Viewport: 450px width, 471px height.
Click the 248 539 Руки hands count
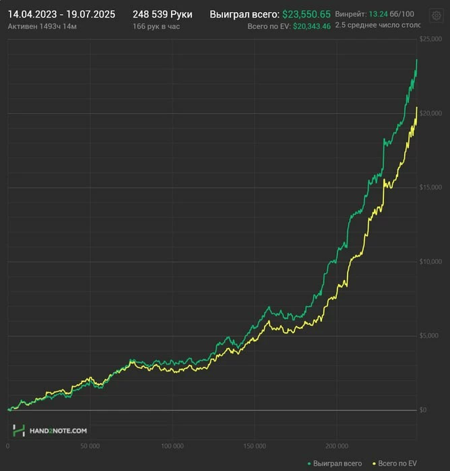click(162, 13)
